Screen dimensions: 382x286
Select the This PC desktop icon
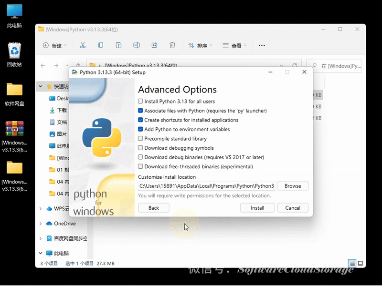pos(14,13)
